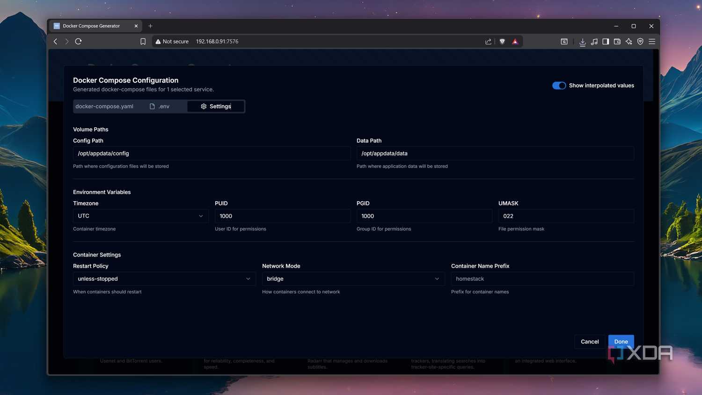Focus the Data Path input field

click(x=495, y=153)
